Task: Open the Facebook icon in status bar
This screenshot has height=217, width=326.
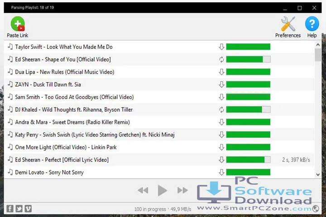Action: [10, 208]
